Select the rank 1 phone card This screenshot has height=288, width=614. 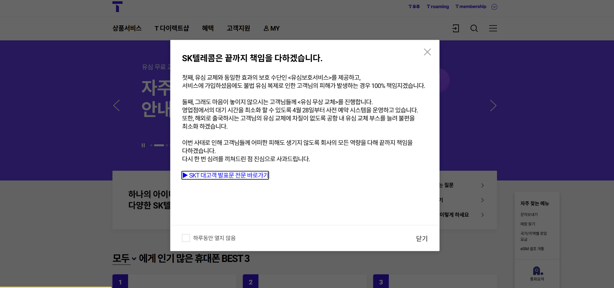174,281
